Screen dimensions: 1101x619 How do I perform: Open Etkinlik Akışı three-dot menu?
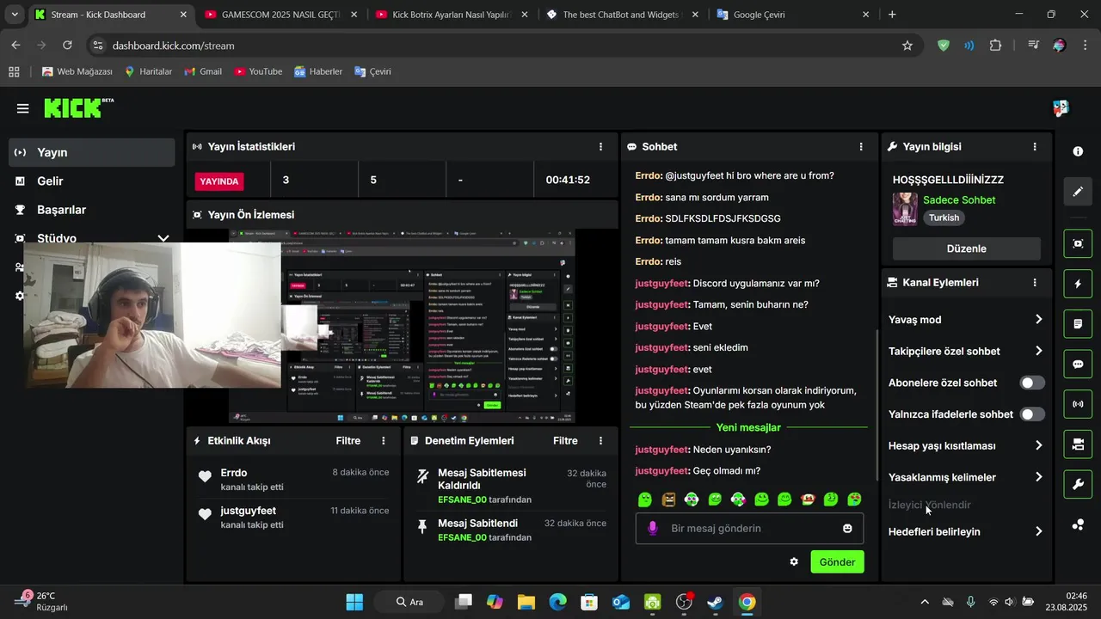(384, 441)
